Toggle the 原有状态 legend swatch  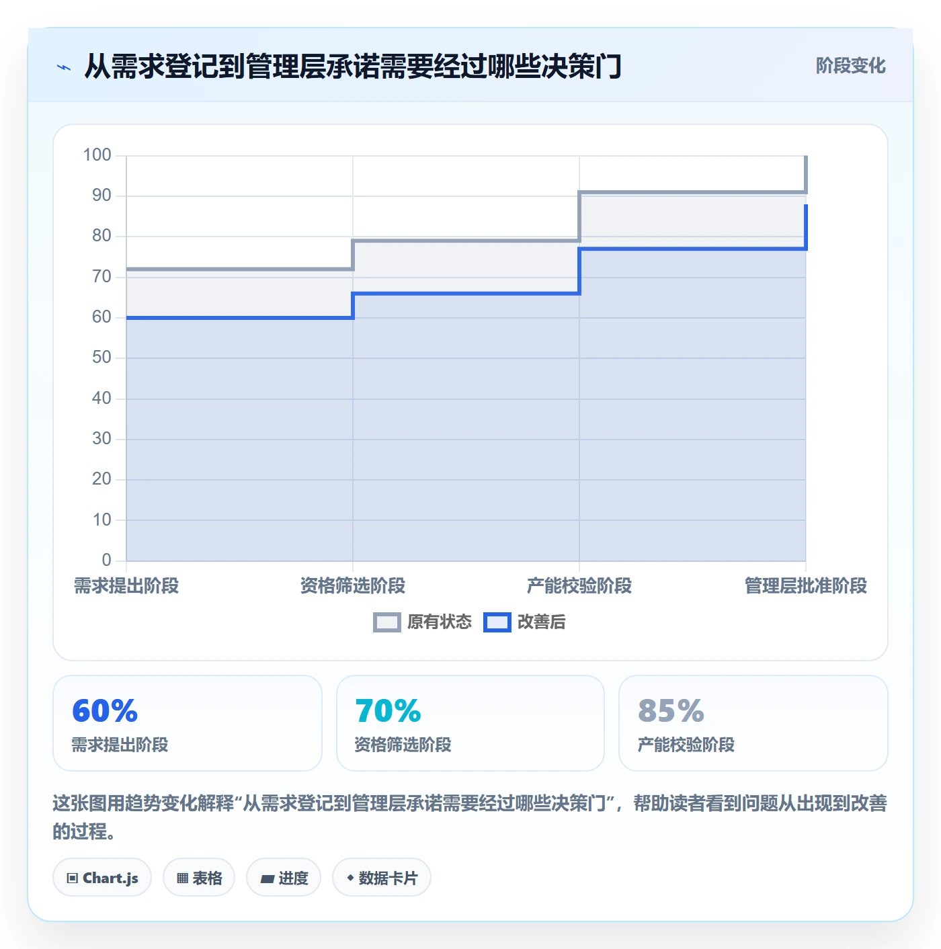[386, 622]
